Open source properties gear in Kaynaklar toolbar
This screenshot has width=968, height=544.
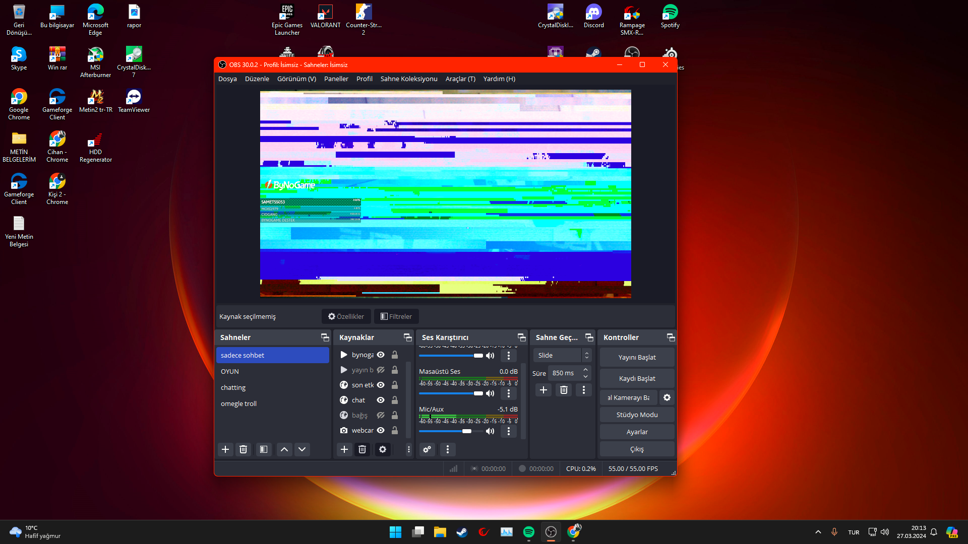[383, 449]
